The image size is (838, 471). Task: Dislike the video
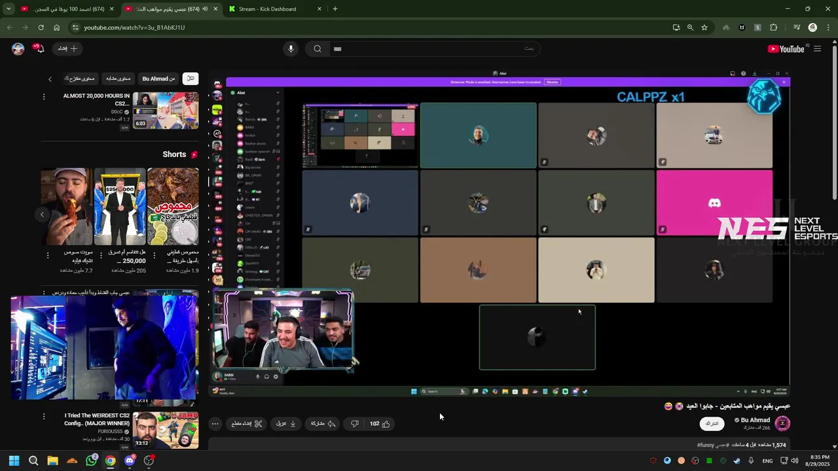click(x=354, y=424)
